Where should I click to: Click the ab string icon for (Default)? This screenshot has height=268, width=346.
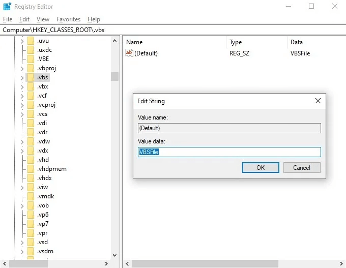click(x=129, y=53)
